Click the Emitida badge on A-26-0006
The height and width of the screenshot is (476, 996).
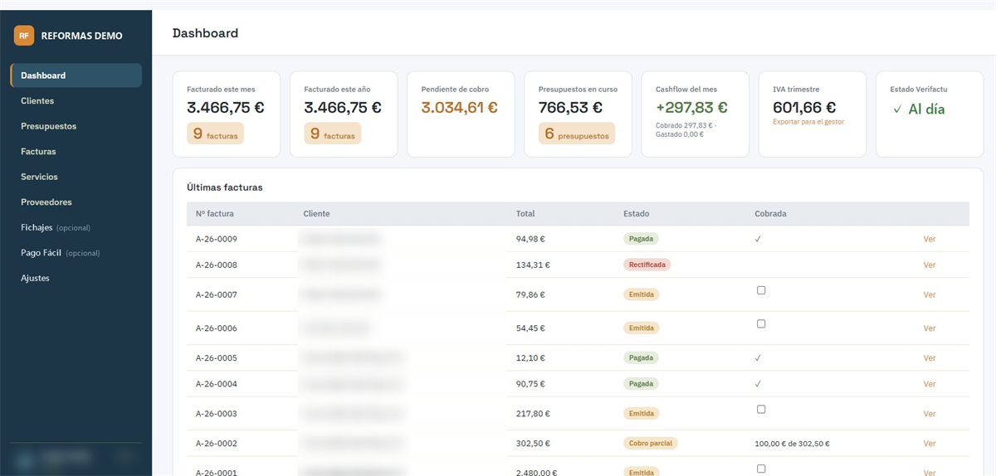tap(642, 328)
